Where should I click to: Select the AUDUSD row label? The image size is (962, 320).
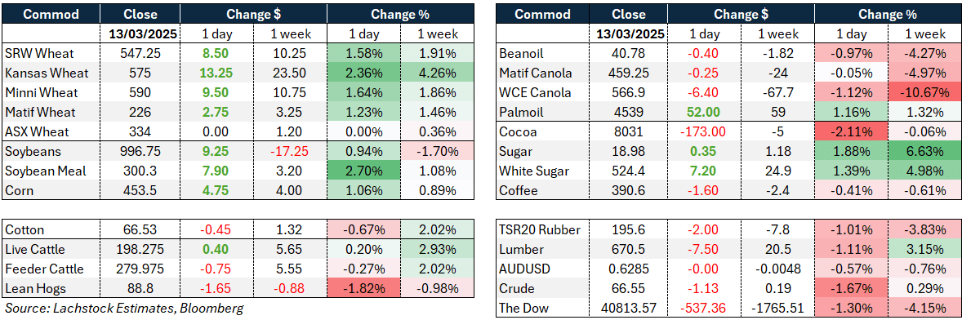point(520,269)
